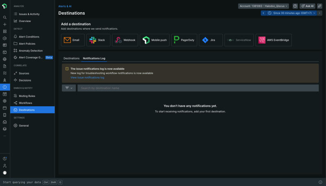Open Alert Policies

tap(33, 44)
